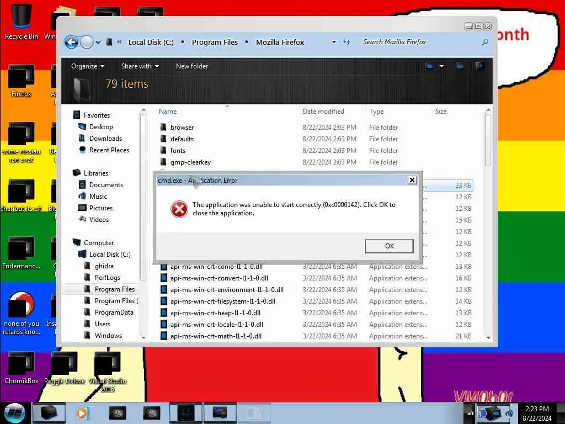Open the Recycle Bin desktop icon
The image size is (565, 424).
tap(22, 22)
